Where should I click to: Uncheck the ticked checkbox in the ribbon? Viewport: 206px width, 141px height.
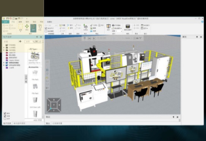[x=46, y=28]
